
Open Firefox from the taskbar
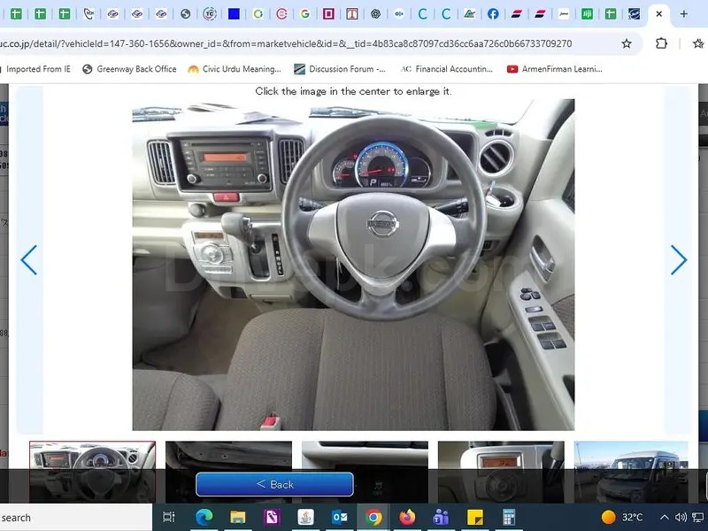click(x=407, y=517)
